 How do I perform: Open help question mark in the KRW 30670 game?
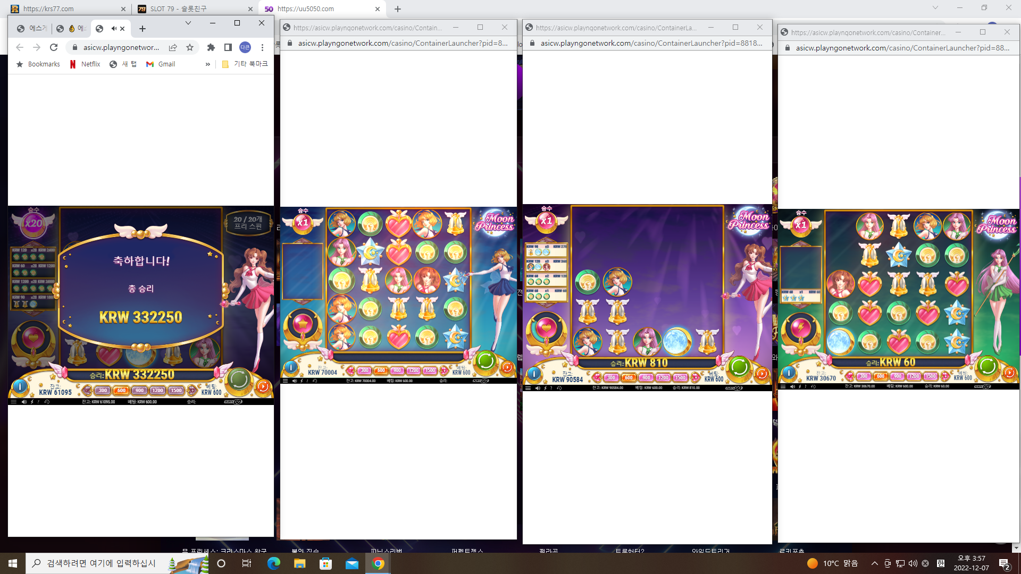(806, 386)
